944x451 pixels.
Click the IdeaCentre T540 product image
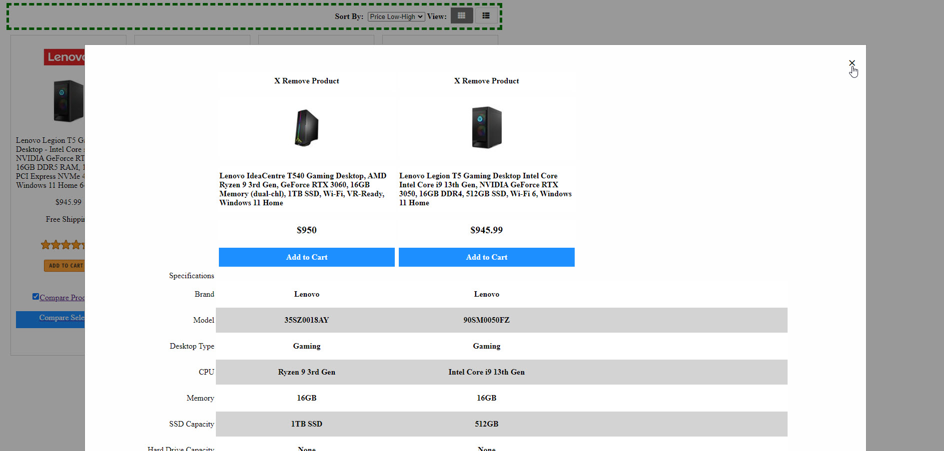(306, 128)
